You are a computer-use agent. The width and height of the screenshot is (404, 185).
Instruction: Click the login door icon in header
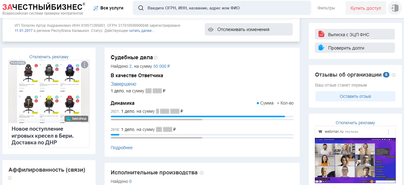tap(395, 8)
